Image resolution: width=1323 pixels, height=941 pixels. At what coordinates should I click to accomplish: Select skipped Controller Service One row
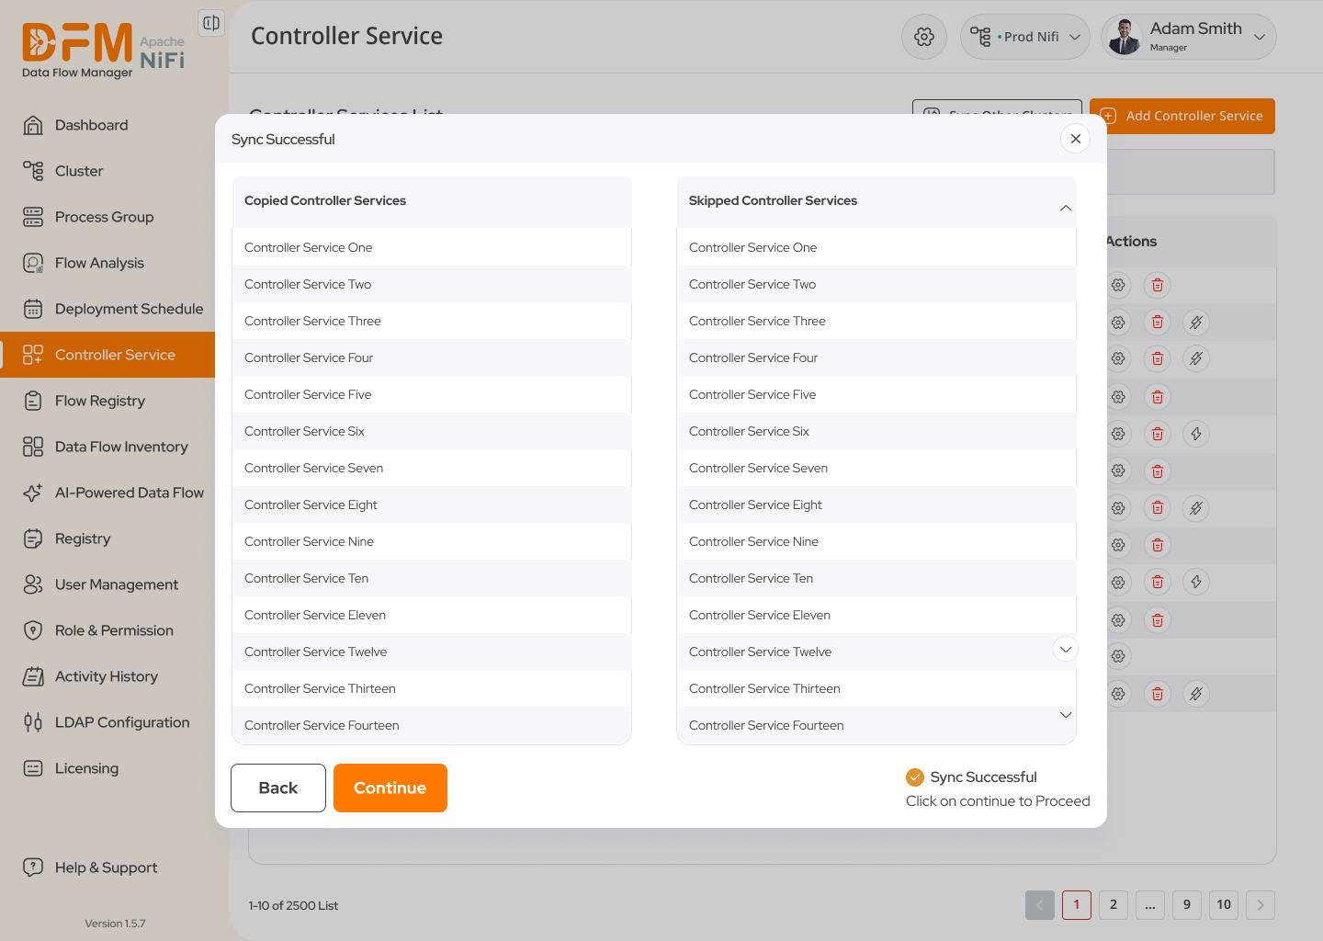tap(876, 247)
